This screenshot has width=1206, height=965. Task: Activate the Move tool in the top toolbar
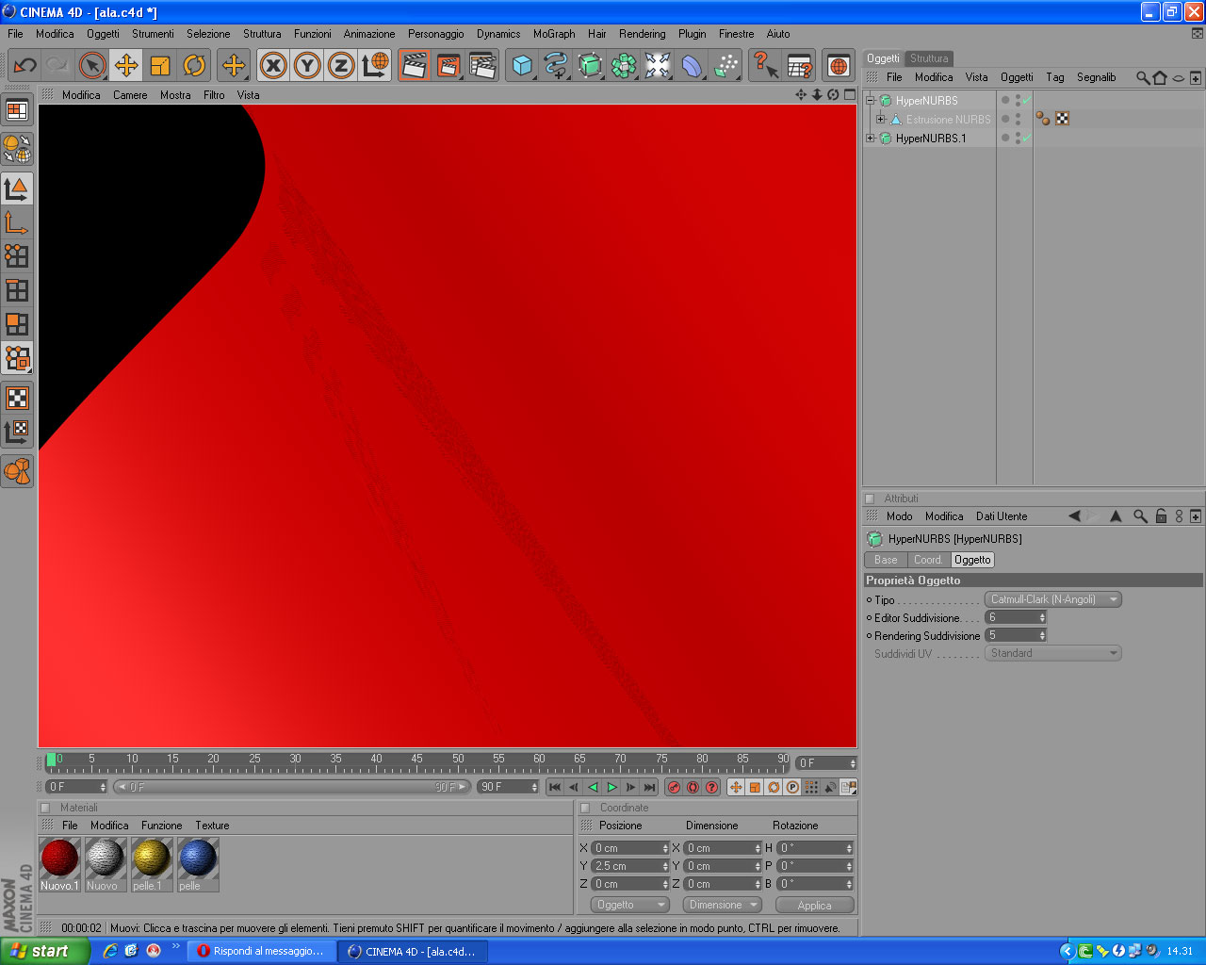[x=126, y=65]
